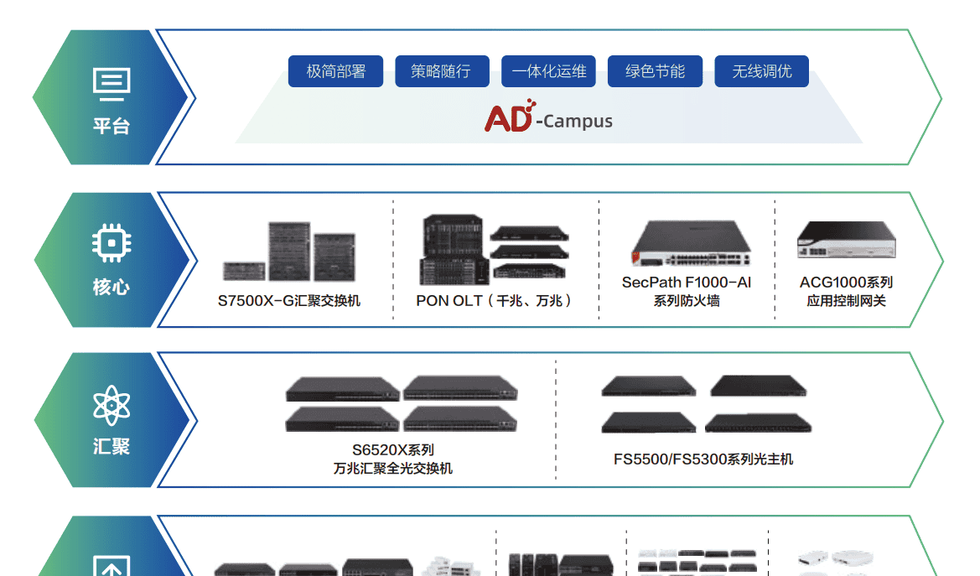980x576 pixels.
Task: Click the S6520X series switch image
Action: point(401,403)
